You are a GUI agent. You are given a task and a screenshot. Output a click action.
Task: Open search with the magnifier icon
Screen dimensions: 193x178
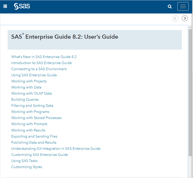click(x=170, y=7)
